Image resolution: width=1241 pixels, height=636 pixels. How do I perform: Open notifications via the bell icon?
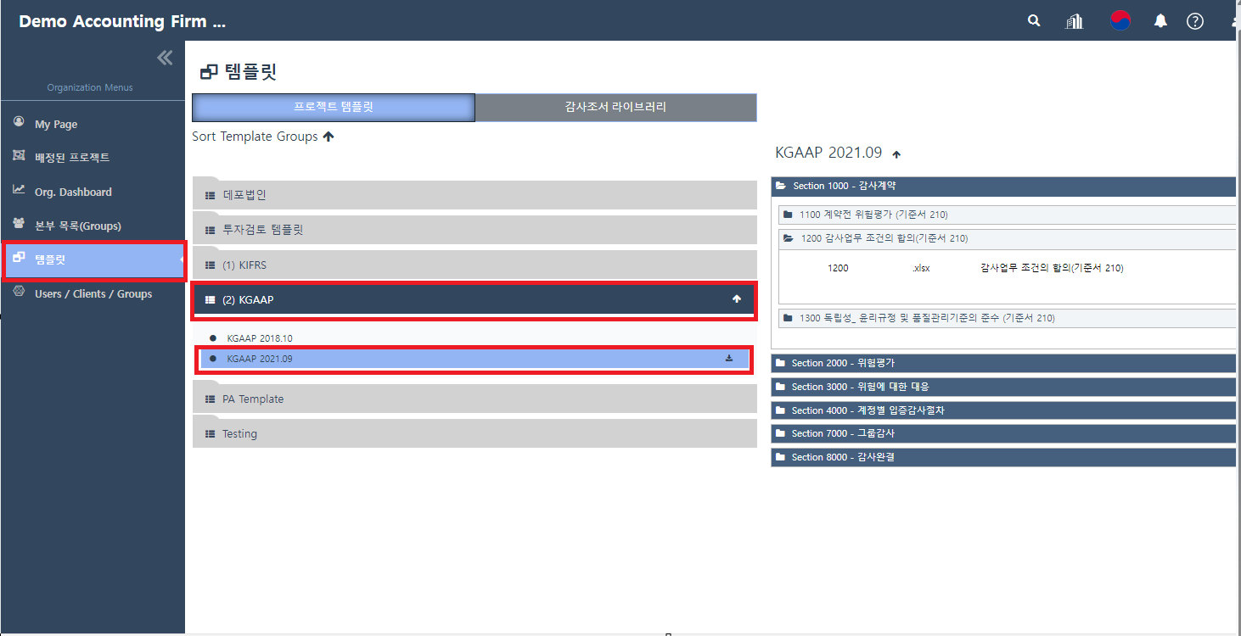[x=1160, y=20]
